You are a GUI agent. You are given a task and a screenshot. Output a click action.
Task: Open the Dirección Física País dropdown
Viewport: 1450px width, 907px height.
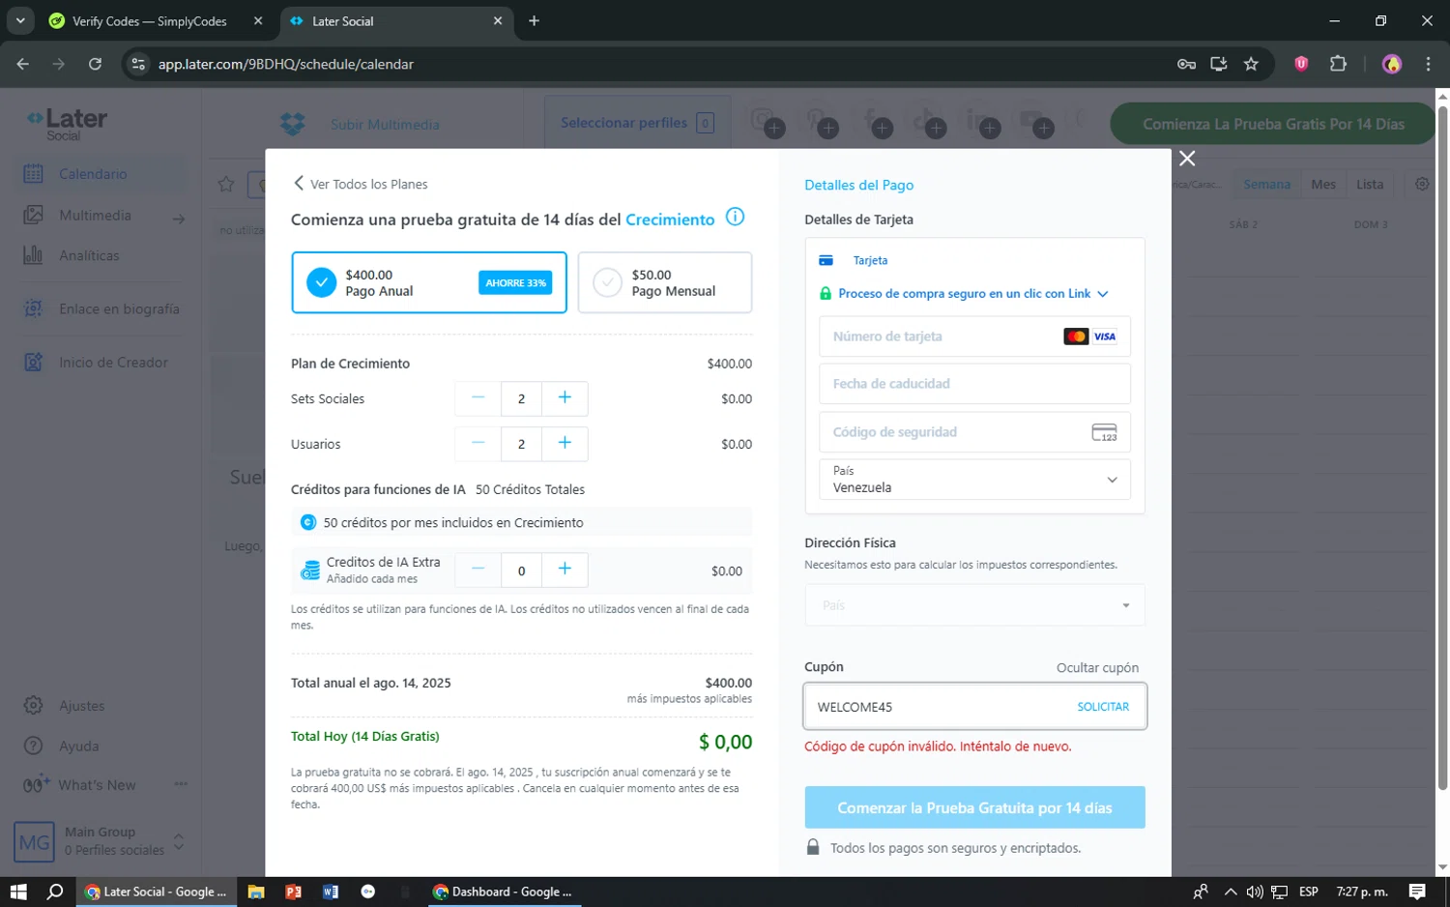tap(974, 605)
